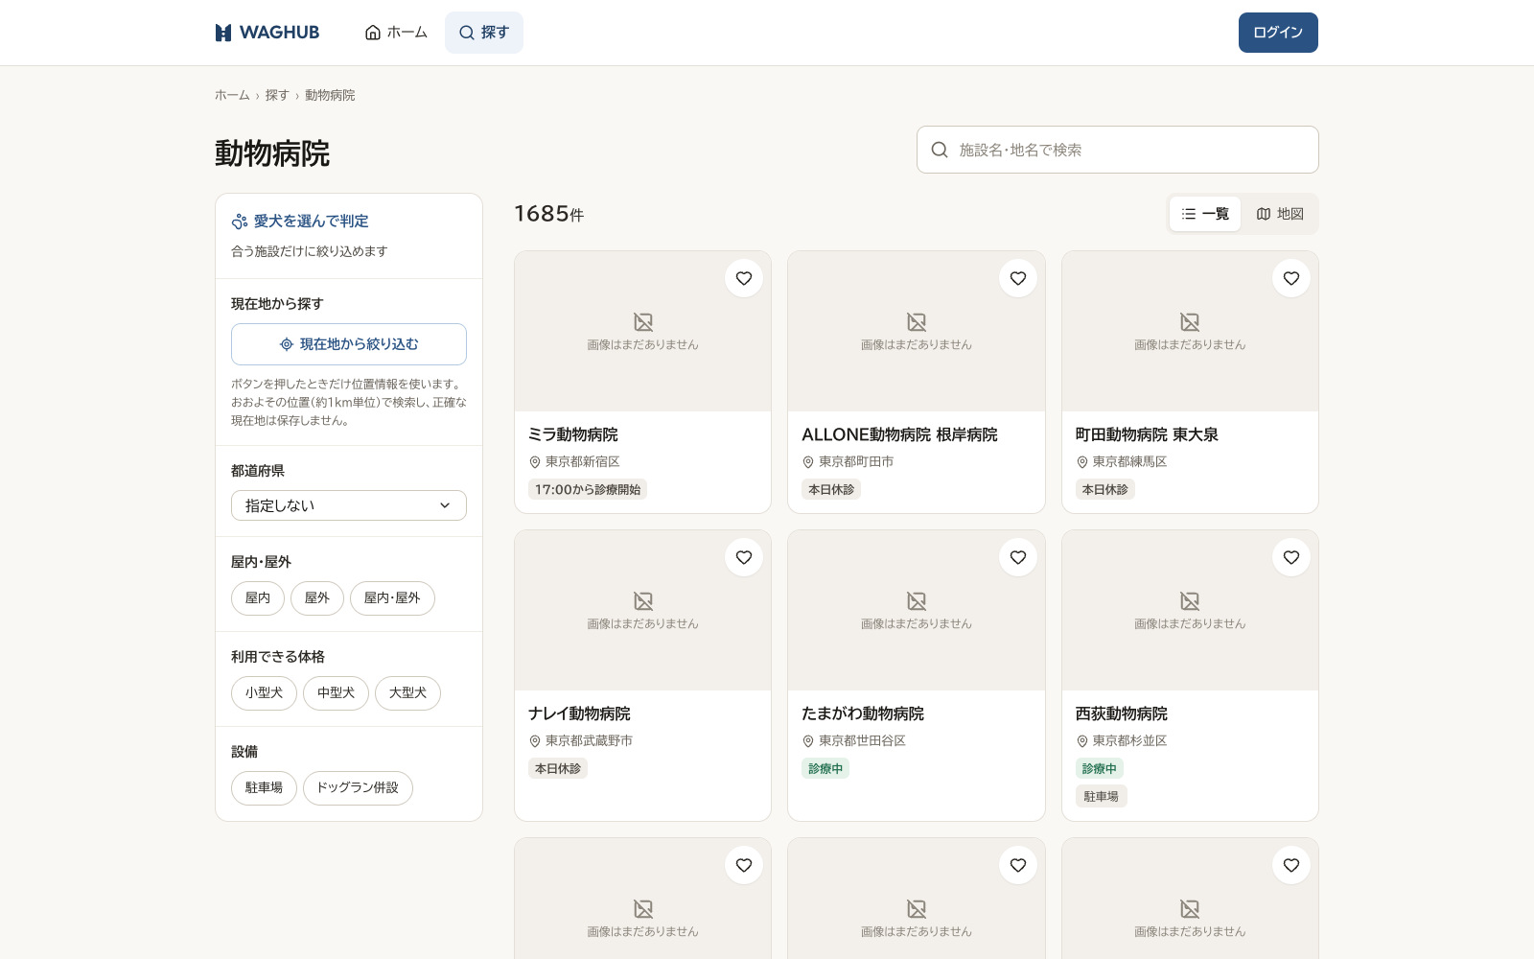Screen dimensions: 1534x959
Task: Click 現在地から絞り込む button
Action: click(349, 344)
